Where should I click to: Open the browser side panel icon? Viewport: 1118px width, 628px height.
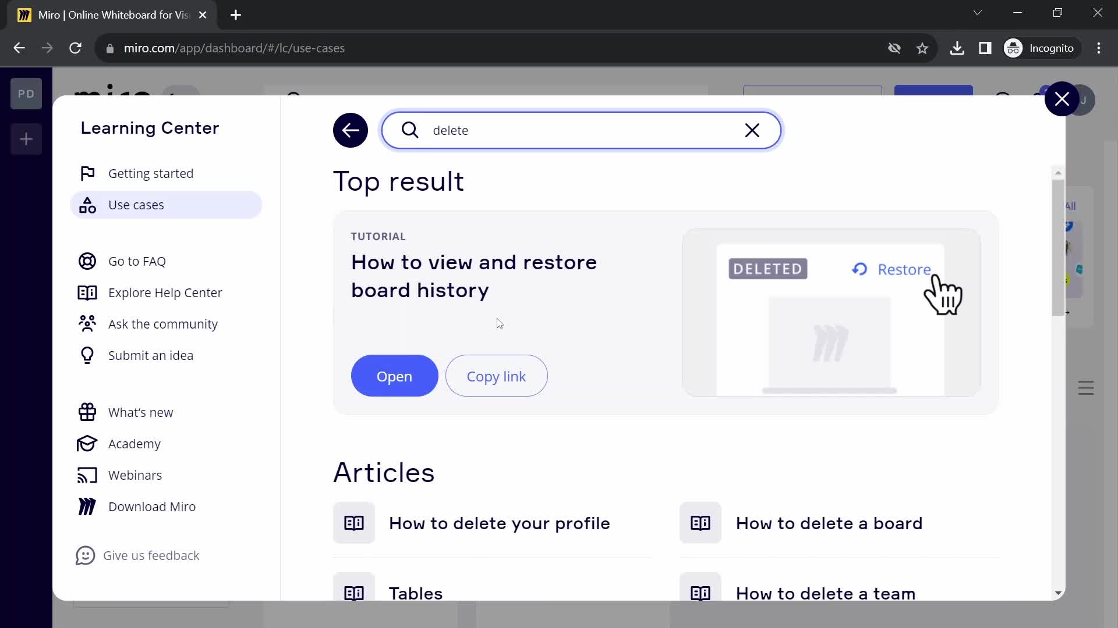point(985,48)
